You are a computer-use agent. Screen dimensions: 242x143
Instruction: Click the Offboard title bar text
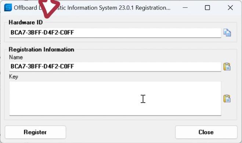[25, 8]
